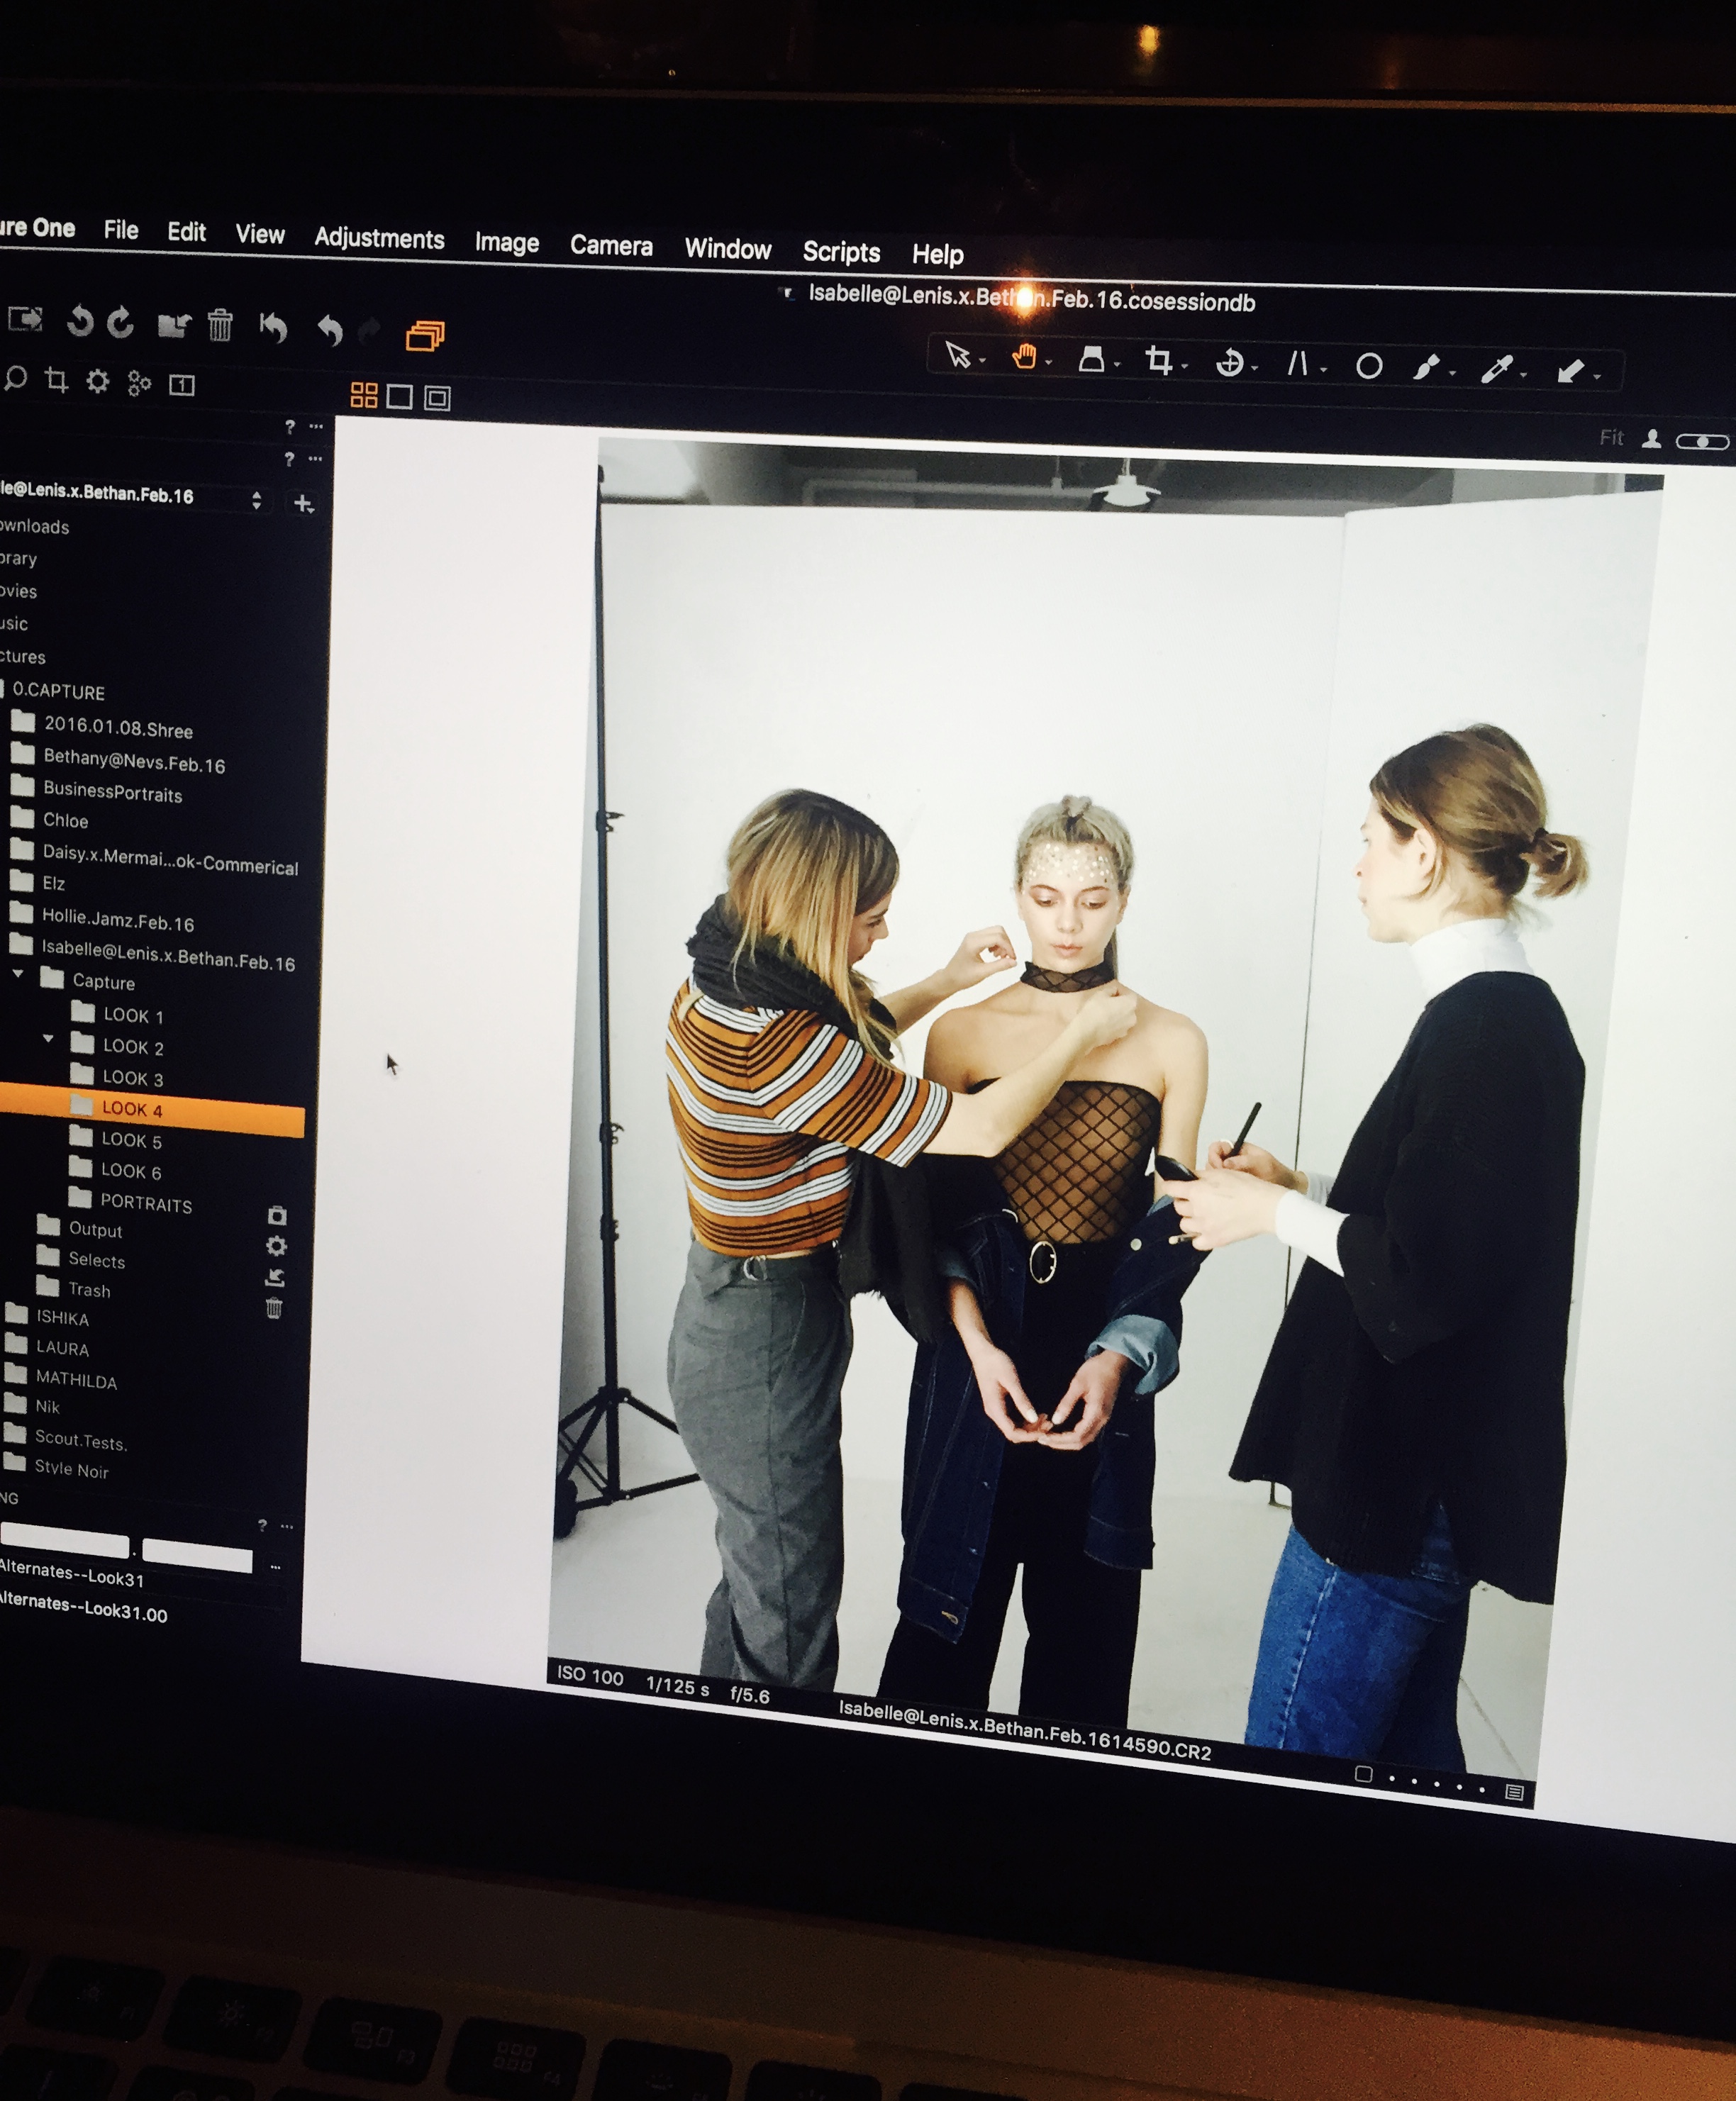The height and width of the screenshot is (2101, 1736).
Task: Rotate image left with counterclockwise icon
Action: (80, 322)
